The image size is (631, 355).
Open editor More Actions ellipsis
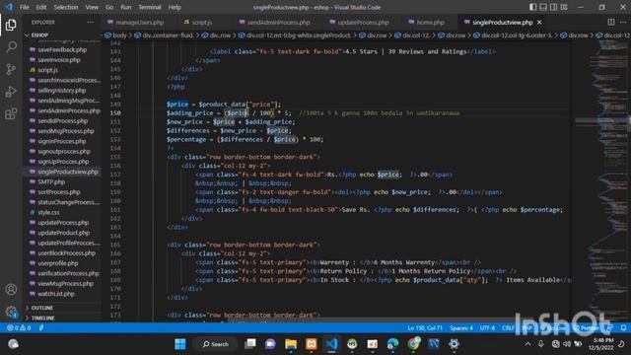tap(623, 22)
